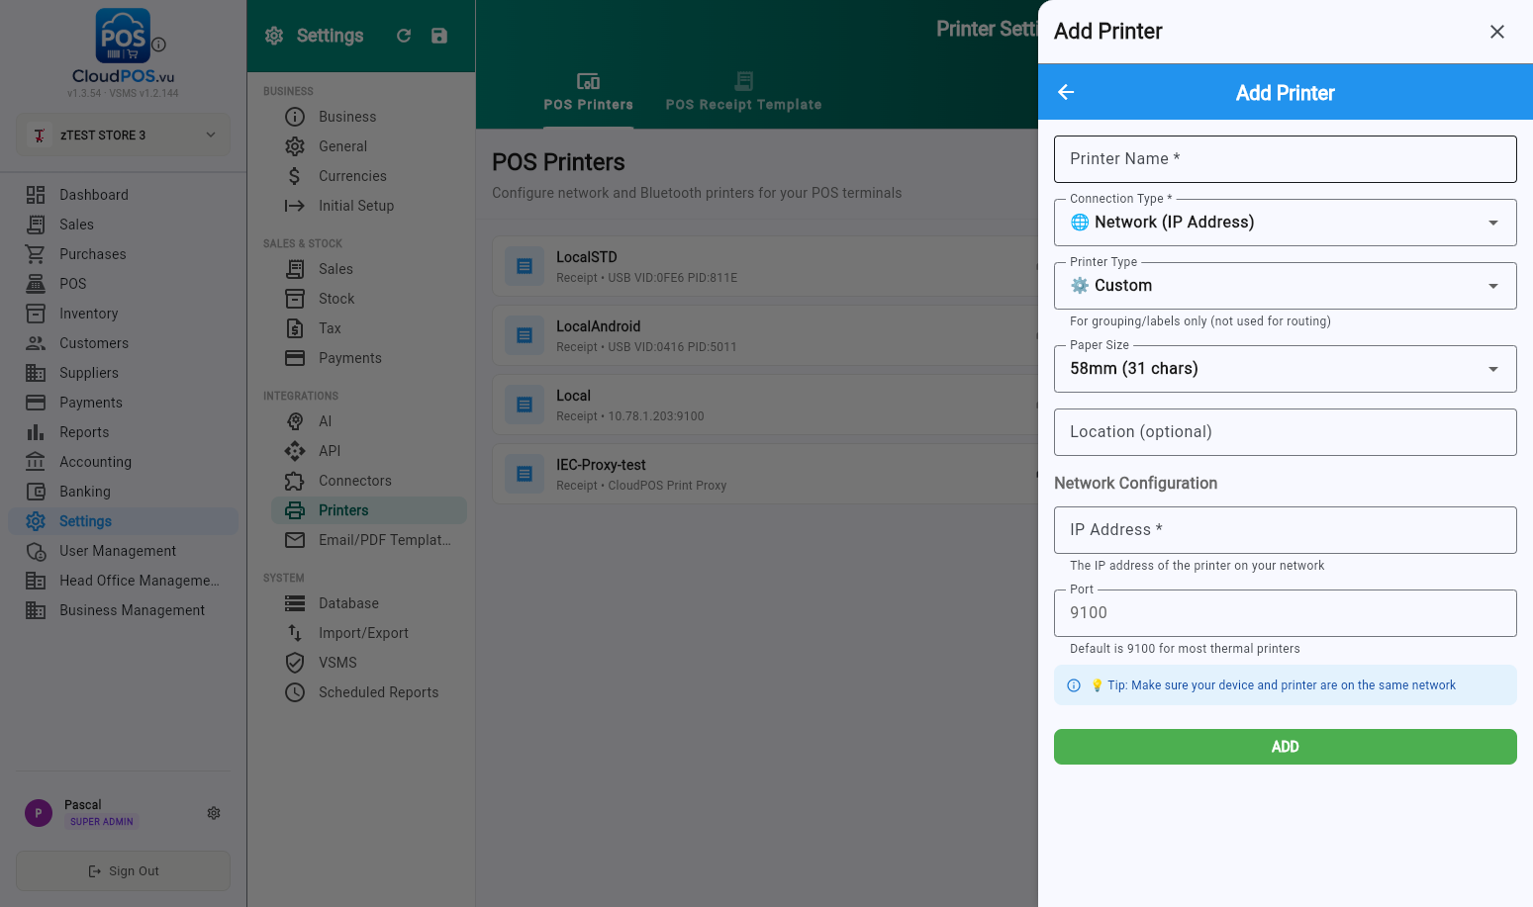Open Purchases in the left sidebar
The height and width of the screenshot is (907, 1533).
click(123, 254)
